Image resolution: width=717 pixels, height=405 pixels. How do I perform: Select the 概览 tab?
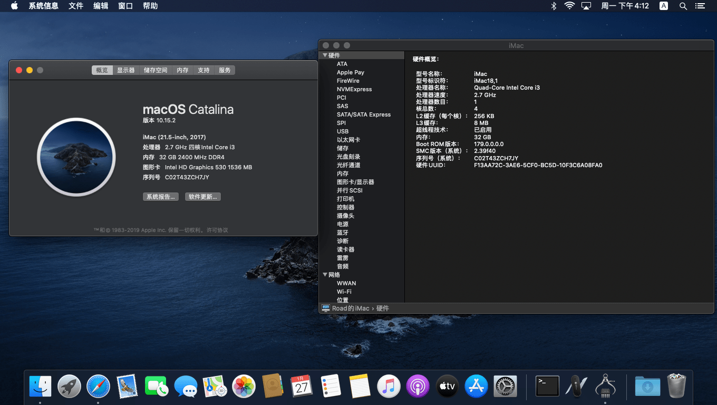click(x=102, y=70)
